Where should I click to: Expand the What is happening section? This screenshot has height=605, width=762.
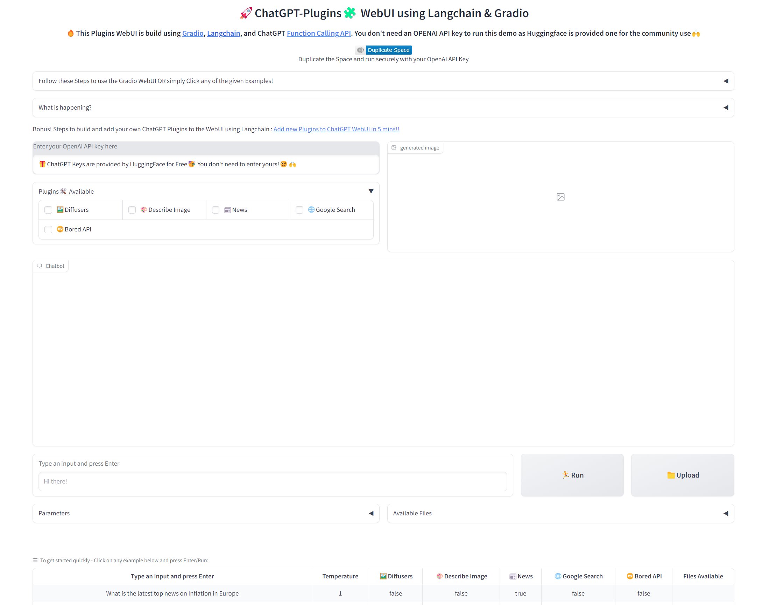(x=726, y=107)
